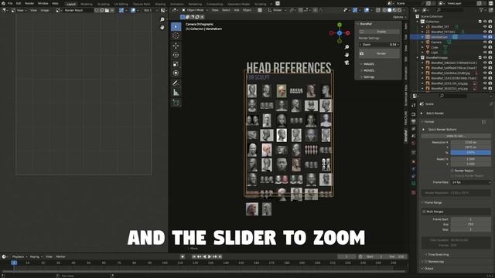
Task: Open the Edit menu
Action: coord(19,3)
